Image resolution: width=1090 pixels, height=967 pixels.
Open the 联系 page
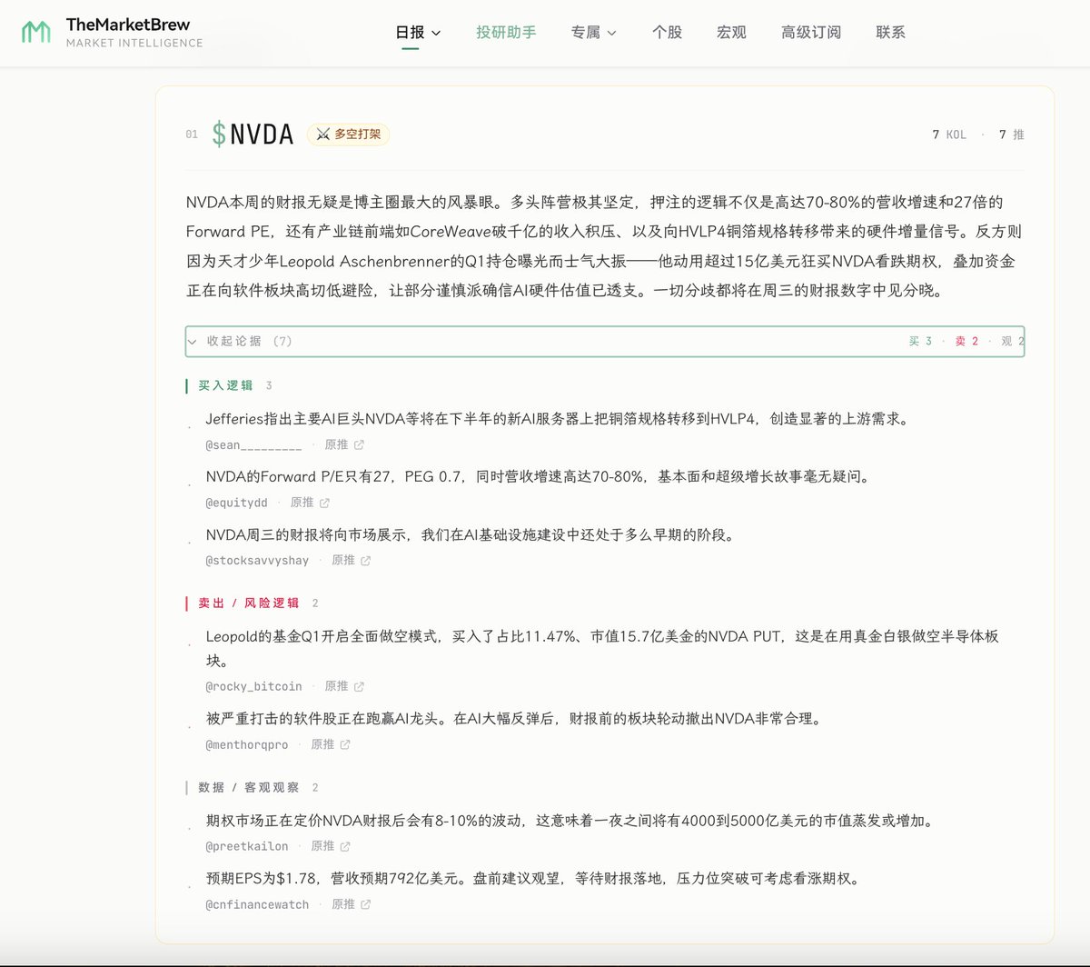(x=890, y=32)
